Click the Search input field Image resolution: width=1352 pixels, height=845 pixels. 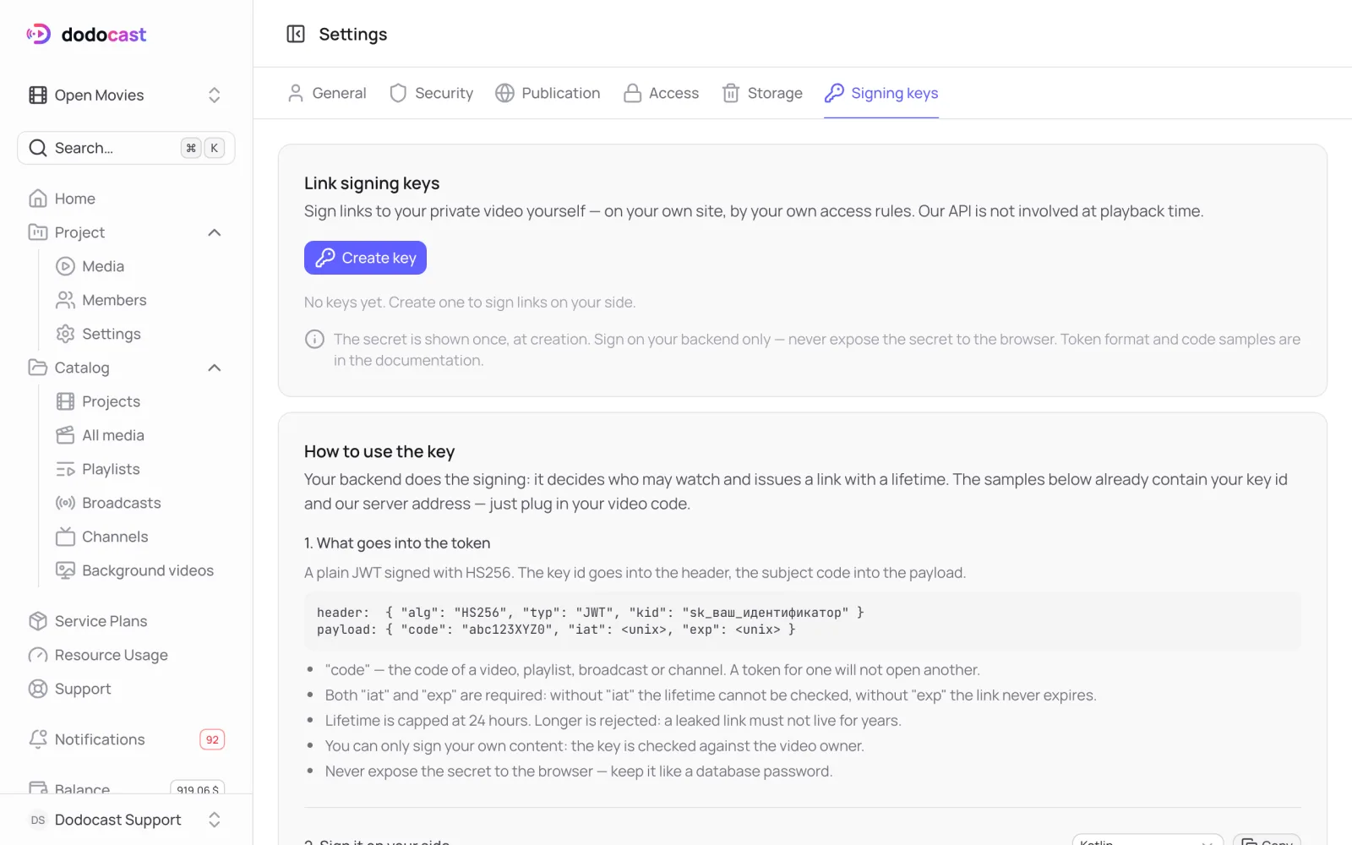point(126,148)
